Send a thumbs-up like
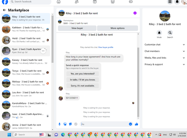 click(137, 124)
